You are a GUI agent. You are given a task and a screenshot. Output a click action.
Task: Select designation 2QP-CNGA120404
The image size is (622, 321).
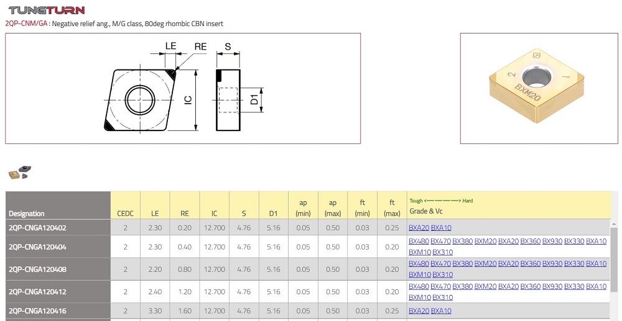(37, 246)
